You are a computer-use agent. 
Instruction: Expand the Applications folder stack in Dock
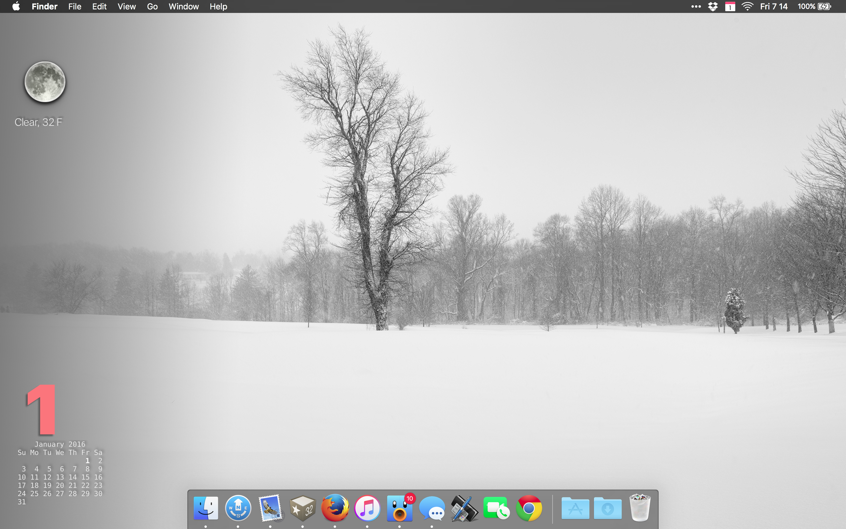(x=575, y=508)
